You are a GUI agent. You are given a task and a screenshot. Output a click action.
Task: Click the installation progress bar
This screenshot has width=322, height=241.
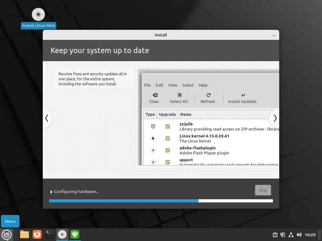pos(161,201)
